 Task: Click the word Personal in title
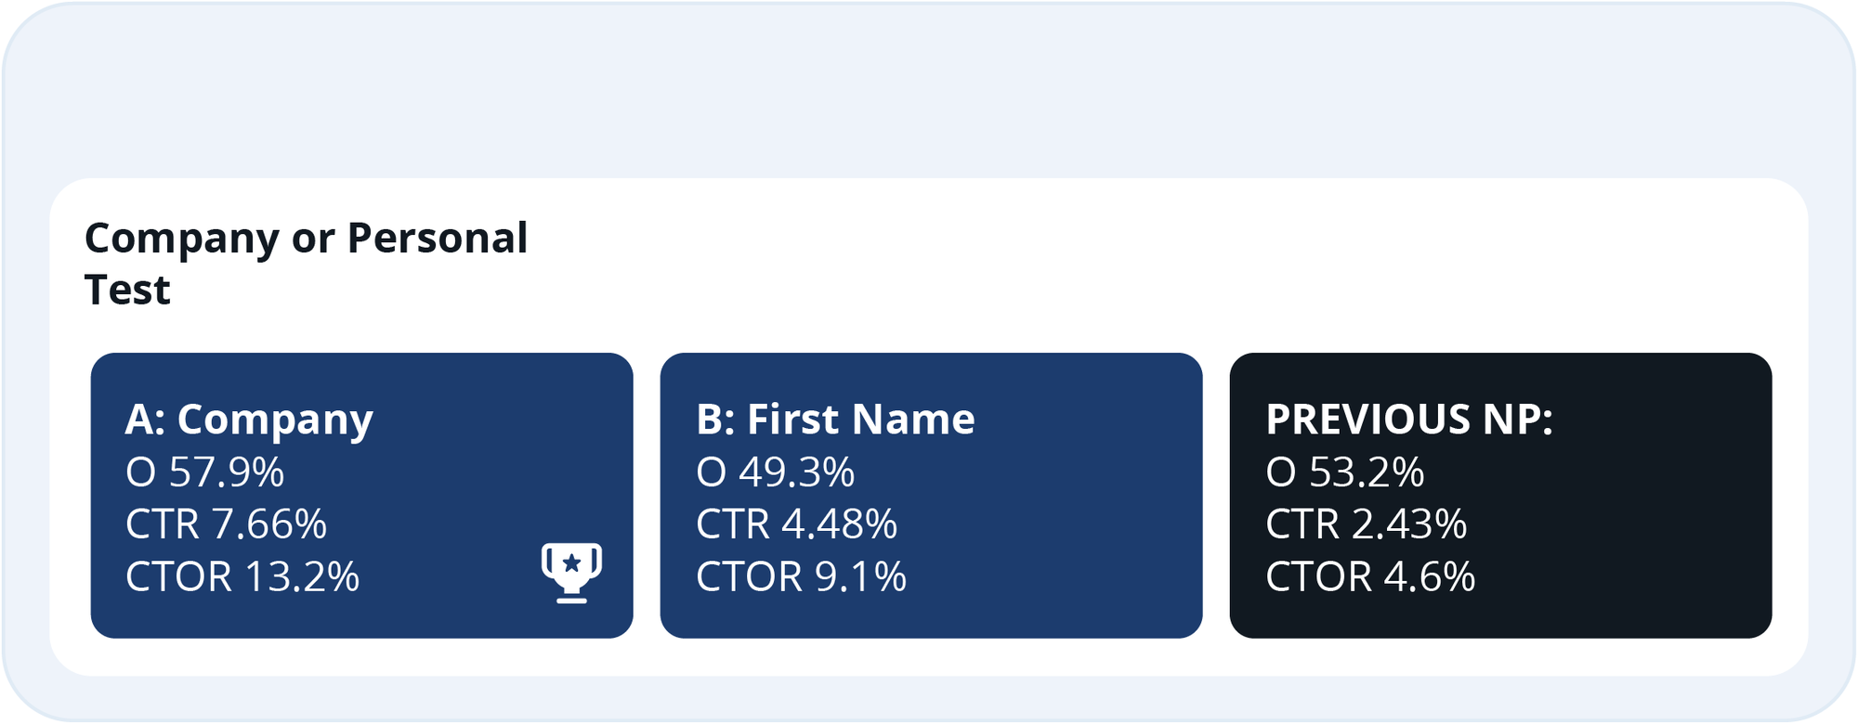coord(437,238)
